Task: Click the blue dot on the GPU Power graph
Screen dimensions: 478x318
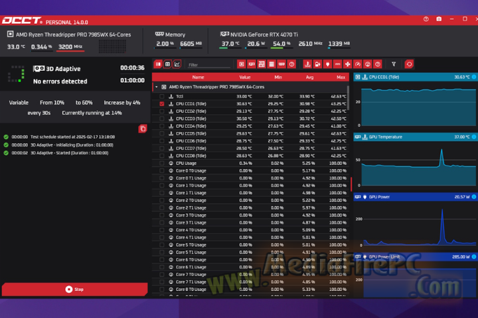Action: (x=474, y=197)
